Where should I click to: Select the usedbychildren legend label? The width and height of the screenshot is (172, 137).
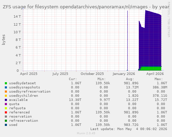pyautogui.click(x=24, y=96)
